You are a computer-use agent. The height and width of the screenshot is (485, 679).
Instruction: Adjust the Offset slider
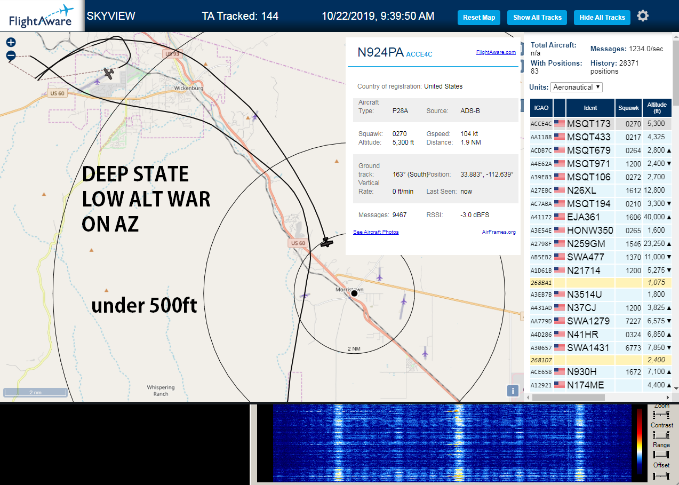(x=661, y=475)
